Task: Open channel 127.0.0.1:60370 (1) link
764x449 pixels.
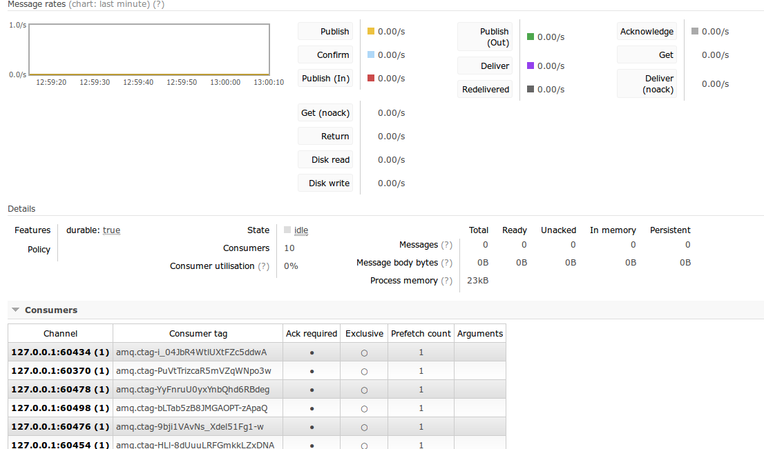Action: tap(60, 370)
